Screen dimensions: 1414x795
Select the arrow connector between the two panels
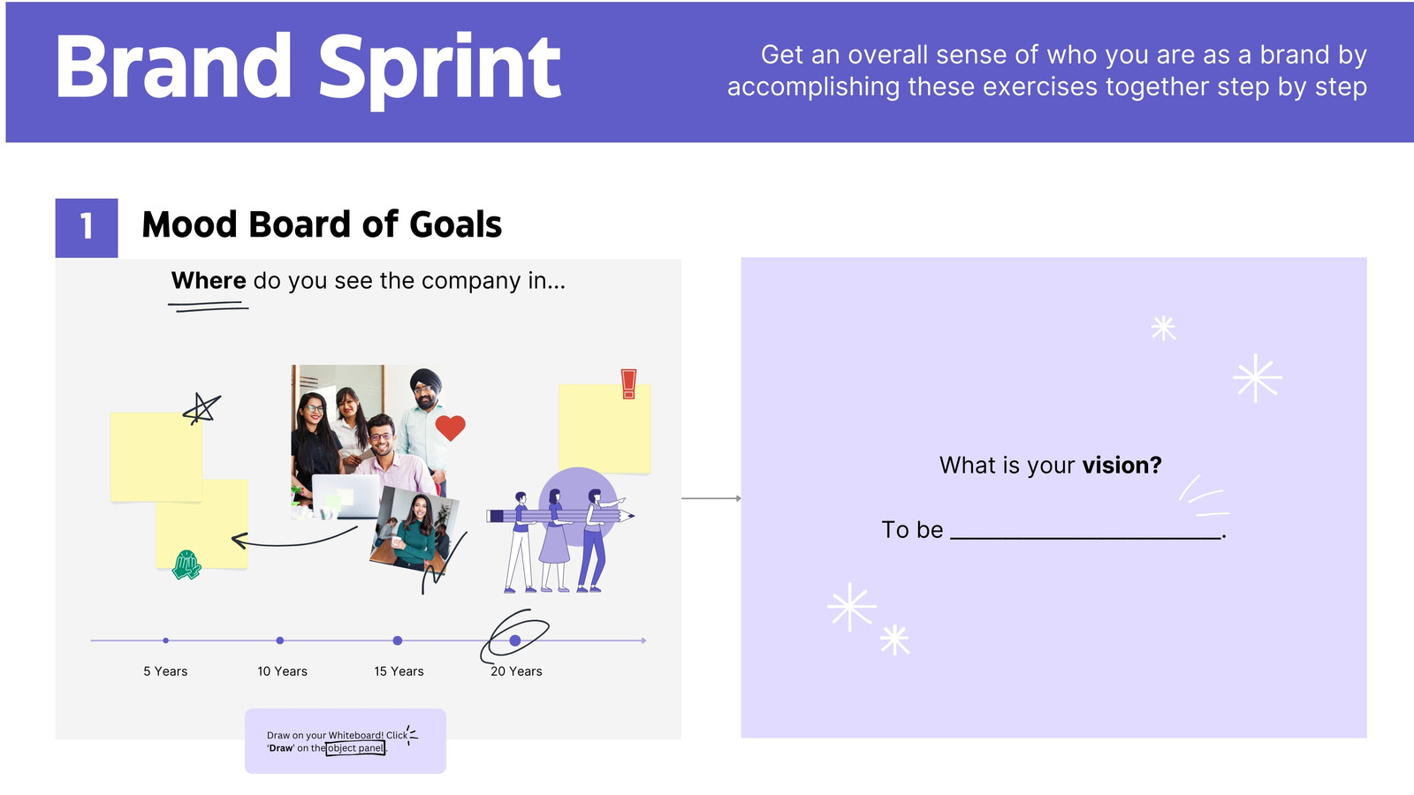coord(711,498)
